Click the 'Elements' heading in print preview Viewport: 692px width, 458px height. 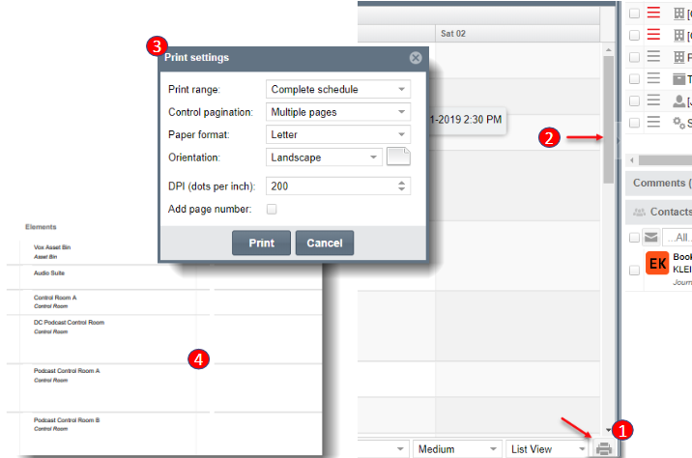pyautogui.click(x=41, y=227)
